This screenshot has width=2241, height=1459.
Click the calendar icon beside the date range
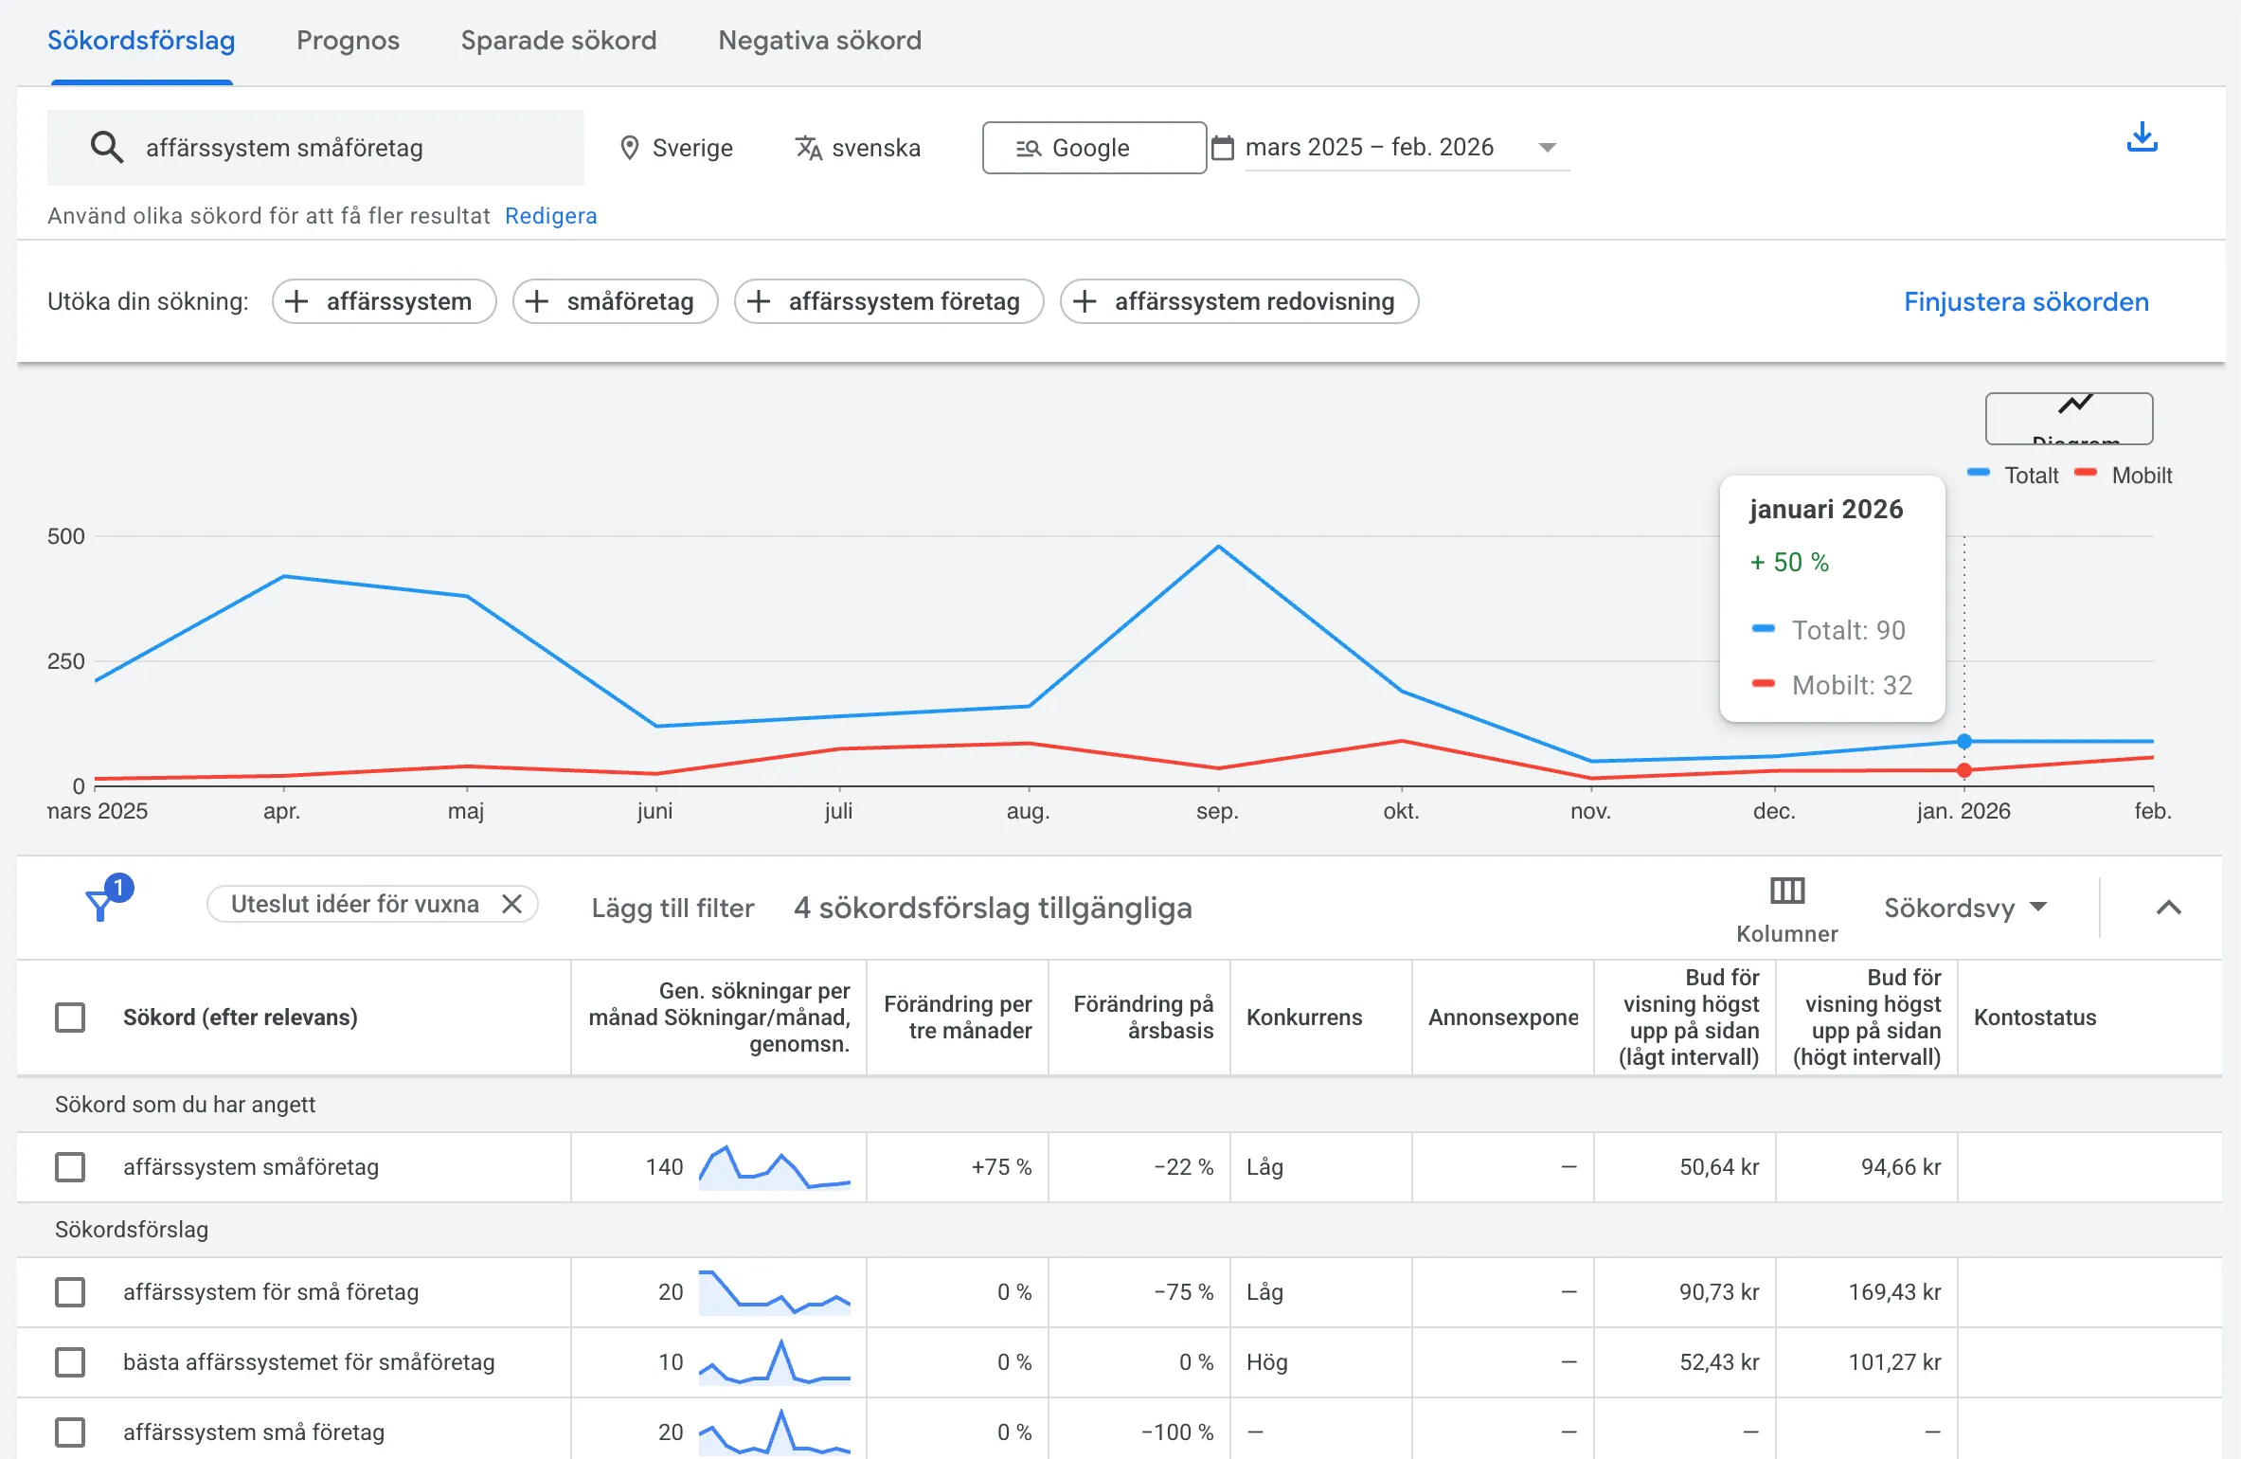click(1223, 147)
